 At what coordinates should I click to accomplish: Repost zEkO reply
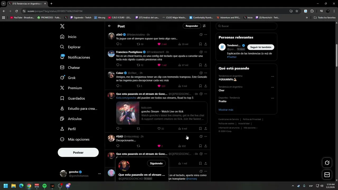pyautogui.click(x=138, y=44)
